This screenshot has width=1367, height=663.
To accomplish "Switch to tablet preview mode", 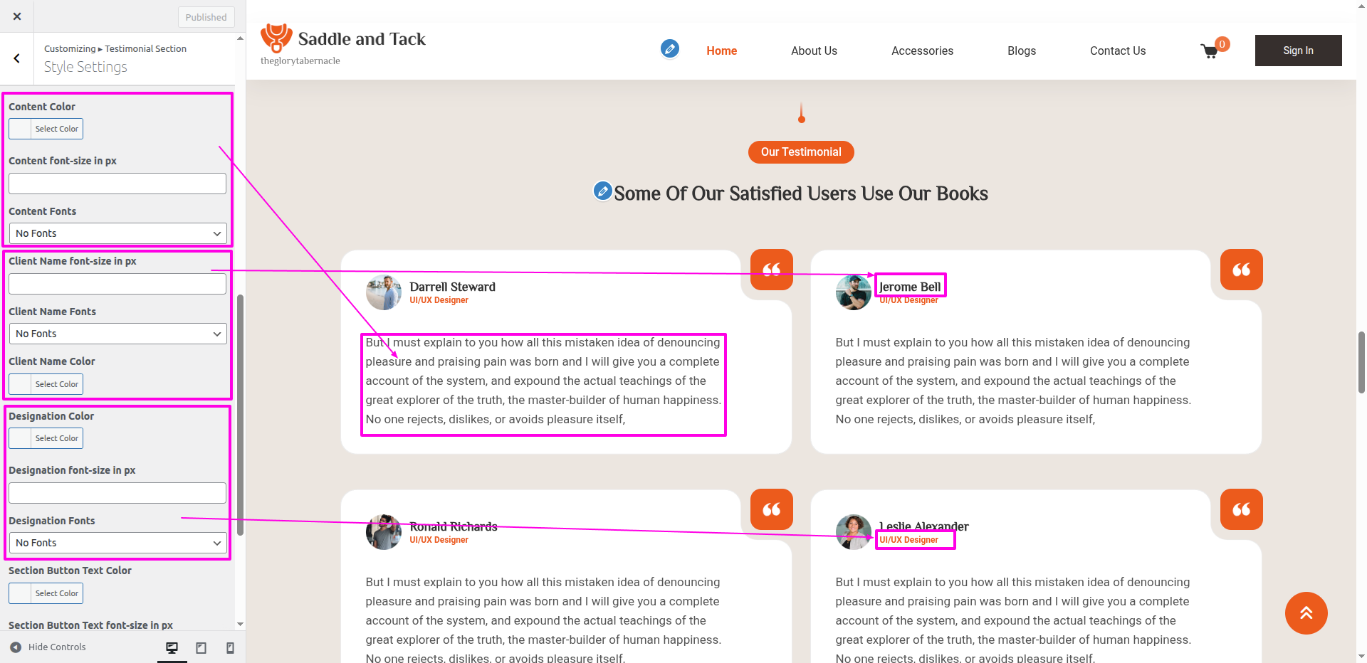I will point(201,647).
